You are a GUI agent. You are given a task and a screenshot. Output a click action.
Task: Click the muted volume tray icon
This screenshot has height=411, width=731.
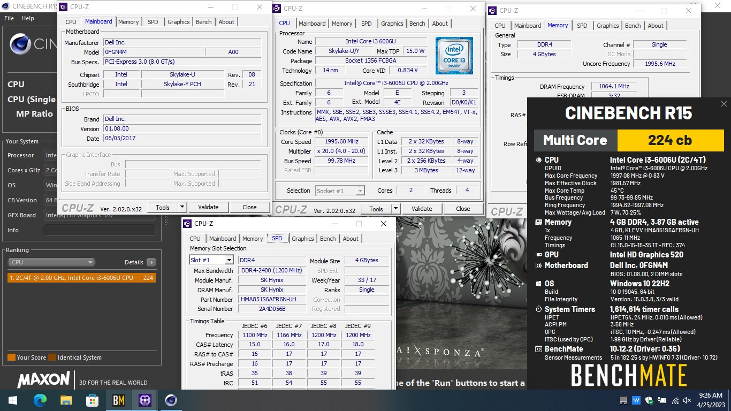click(x=688, y=400)
